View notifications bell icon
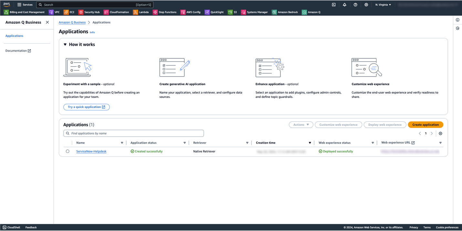Viewport: 462px width, 231px height. click(344, 5)
